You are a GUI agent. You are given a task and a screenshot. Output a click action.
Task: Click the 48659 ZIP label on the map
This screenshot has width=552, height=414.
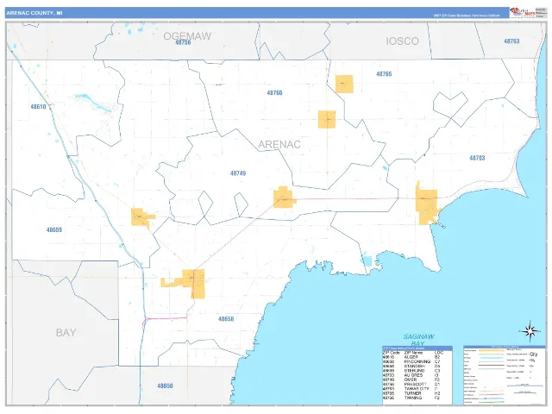(53, 230)
